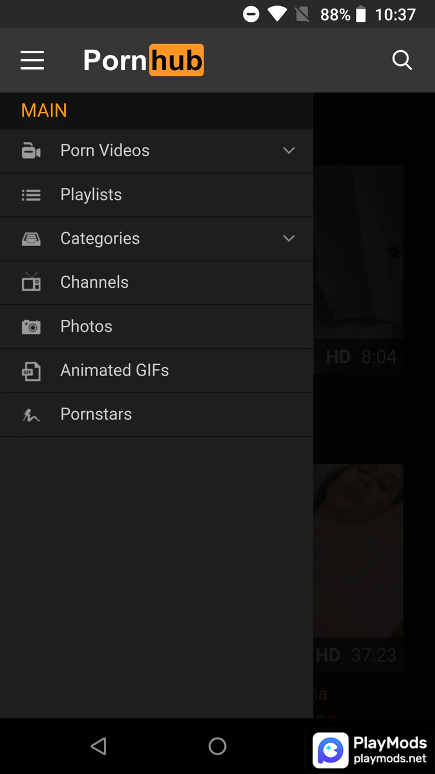Image resolution: width=435 pixels, height=774 pixels.
Task: Select the Animated GIFs menu entry
Action: pos(156,371)
